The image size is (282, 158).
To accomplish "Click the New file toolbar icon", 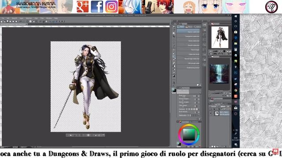I will pyautogui.click(x=1, y=22).
